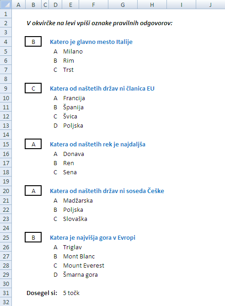Click the cell containing Švica

tap(70, 117)
